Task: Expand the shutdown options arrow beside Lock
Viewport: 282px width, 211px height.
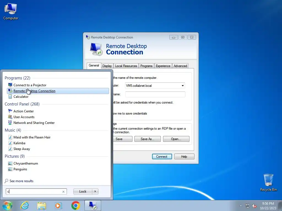Action: pyautogui.click(x=95, y=191)
